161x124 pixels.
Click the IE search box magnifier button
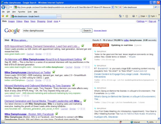156,7
